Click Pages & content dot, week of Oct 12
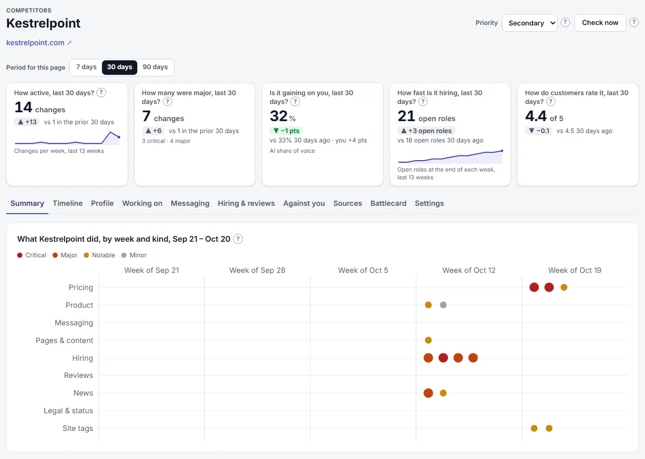The height and width of the screenshot is (459, 645). point(428,340)
